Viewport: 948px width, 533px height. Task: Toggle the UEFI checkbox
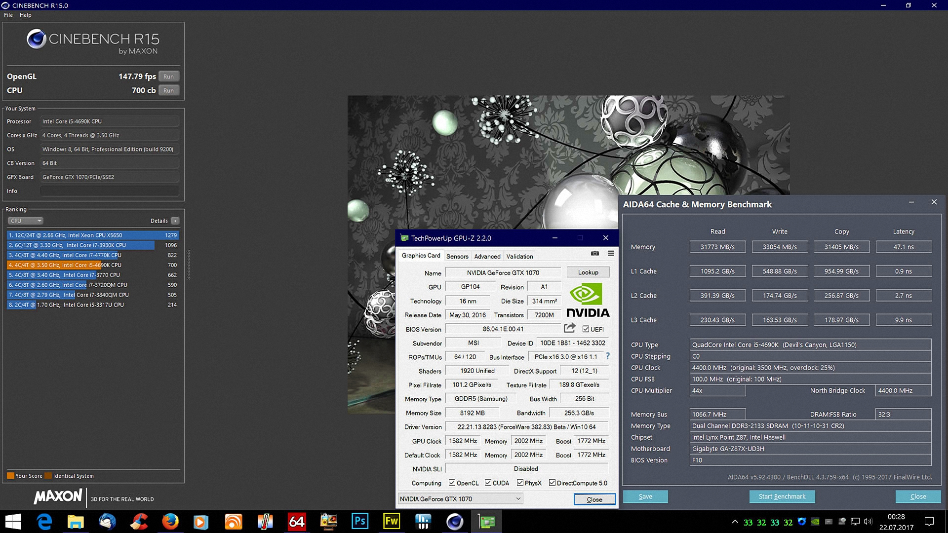[x=586, y=329]
